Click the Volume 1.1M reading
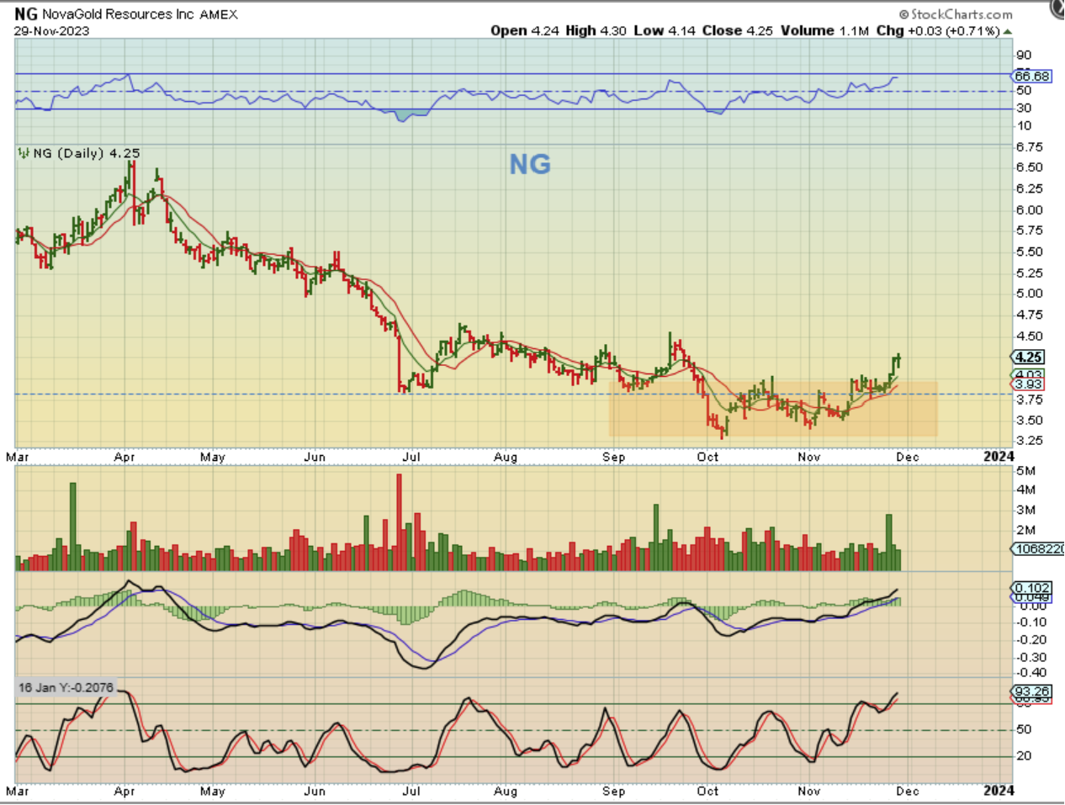1065x805 pixels. point(824,30)
